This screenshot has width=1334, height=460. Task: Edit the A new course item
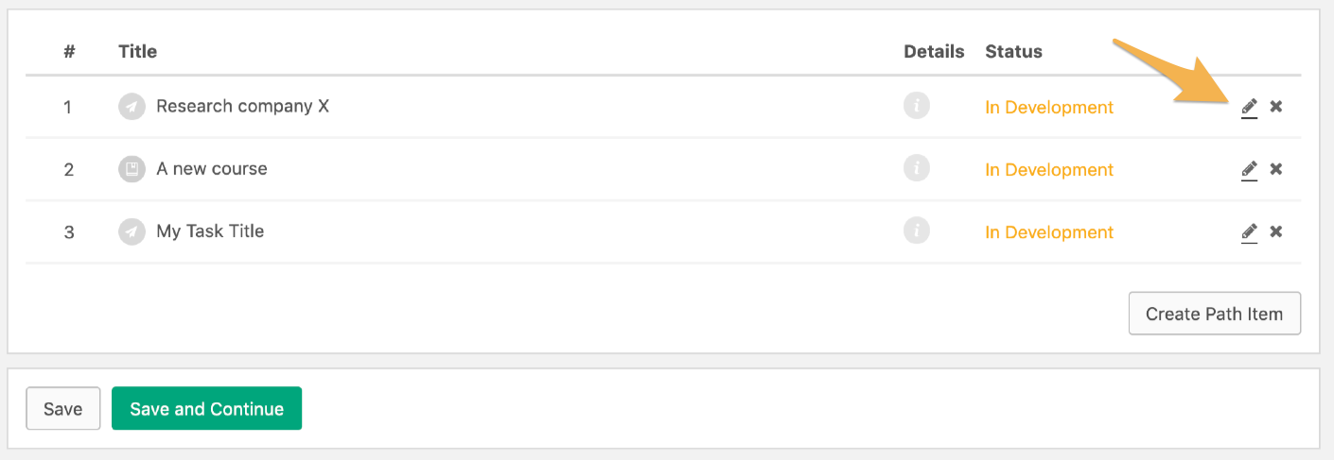click(1249, 169)
